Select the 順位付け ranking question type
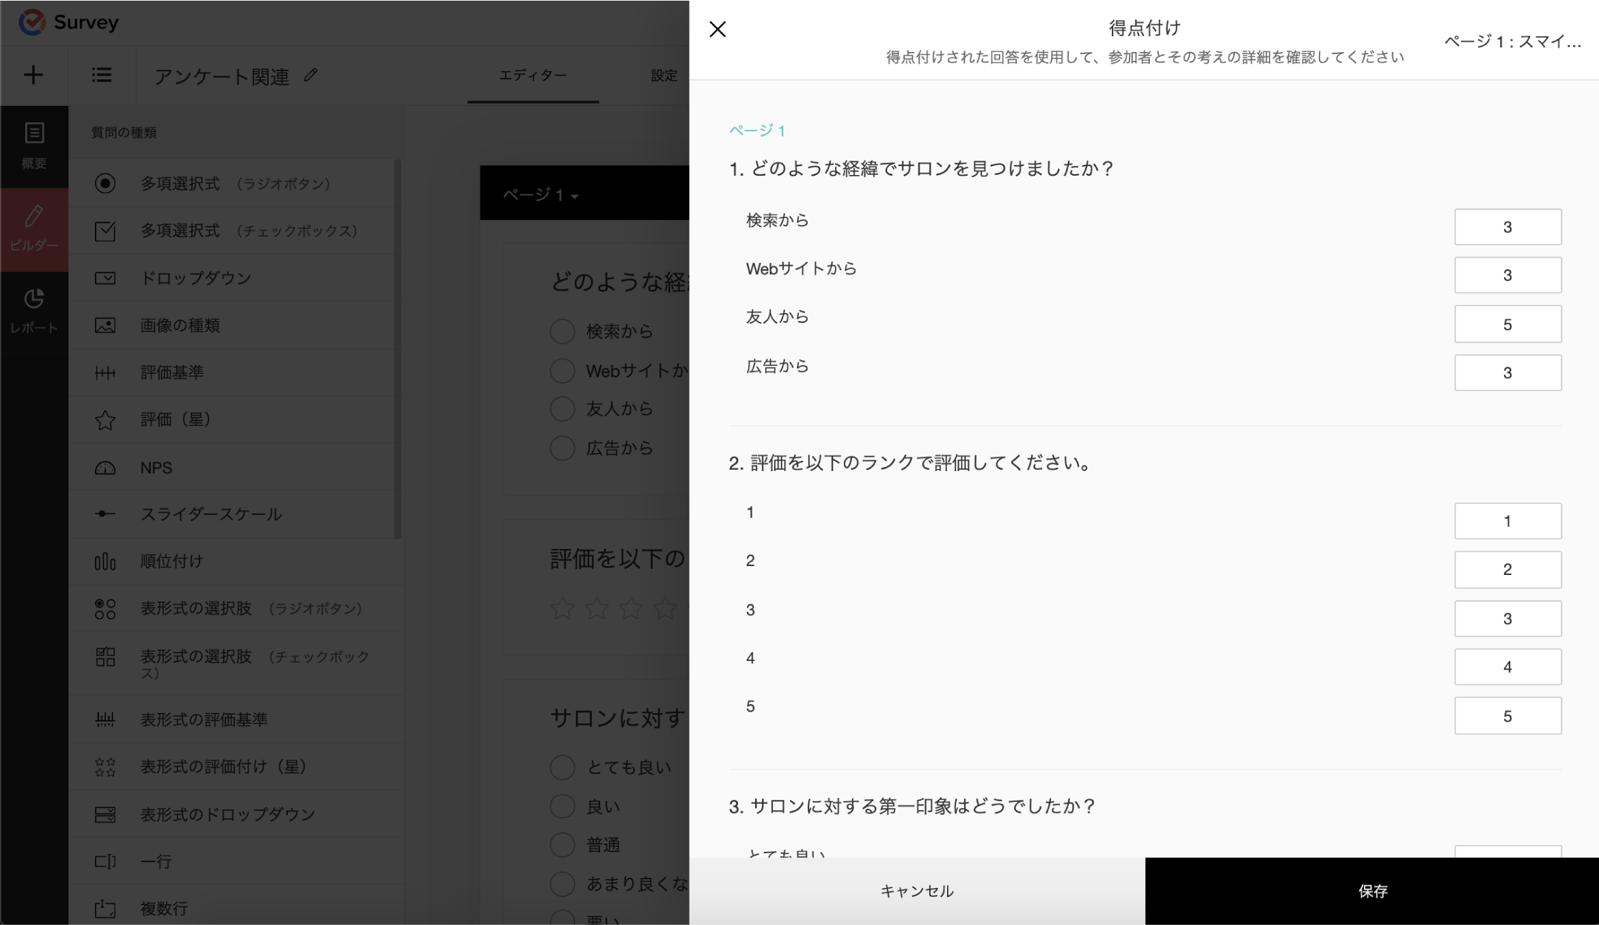Image resolution: width=1599 pixels, height=925 pixels. coord(172,561)
